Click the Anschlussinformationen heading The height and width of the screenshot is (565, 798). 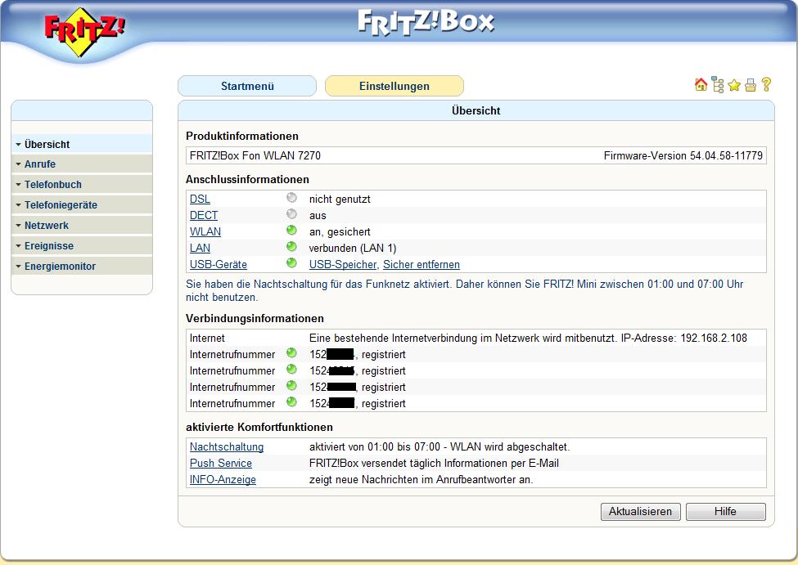tap(247, 180)
